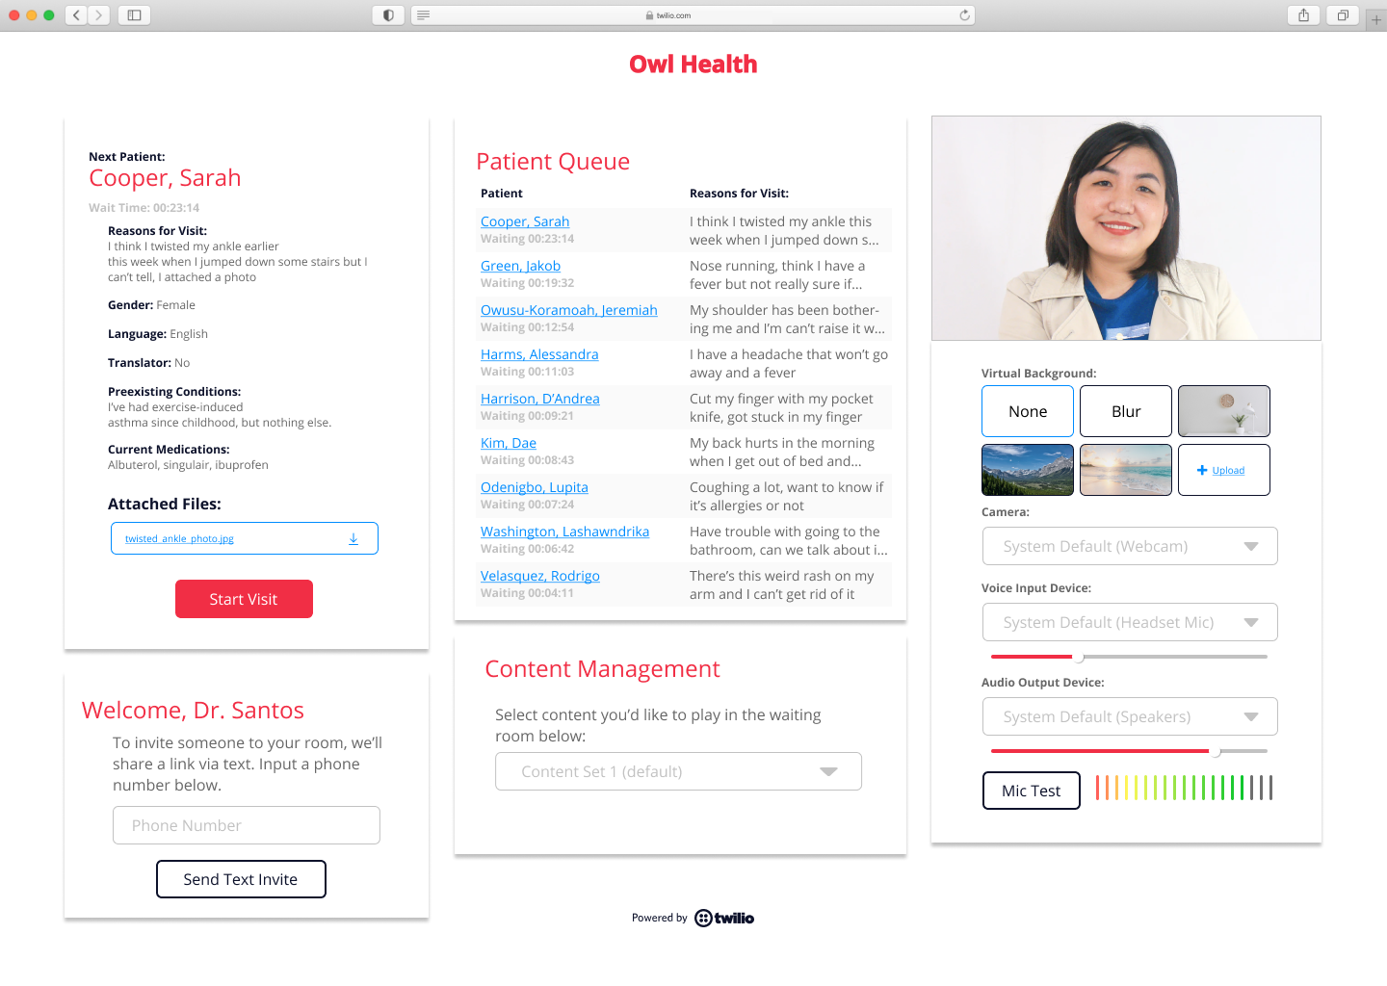The width and height of the screenshot is (1387, 986).
Task: Click the 'Albuterol, singulair, ibuprofen' medications text
Action: [x=188, y=465]
